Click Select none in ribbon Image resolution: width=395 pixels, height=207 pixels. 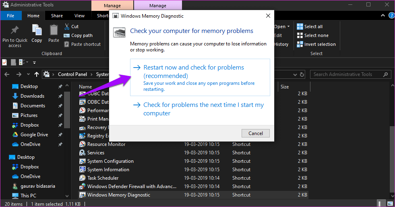tap(312, 35)
